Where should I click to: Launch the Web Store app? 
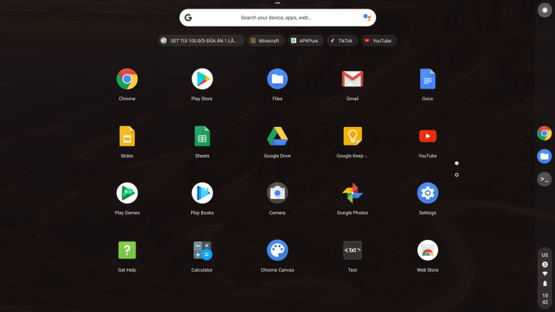click(x=427, y=251)
